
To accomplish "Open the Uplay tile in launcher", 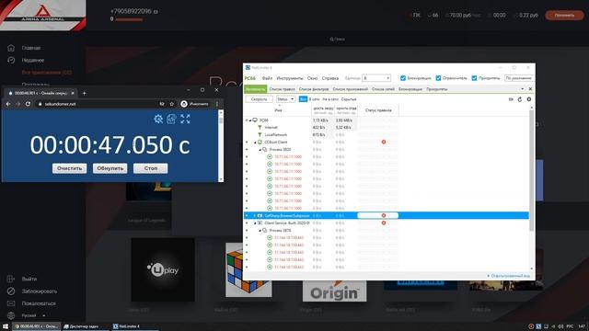I will click(163, 269).
